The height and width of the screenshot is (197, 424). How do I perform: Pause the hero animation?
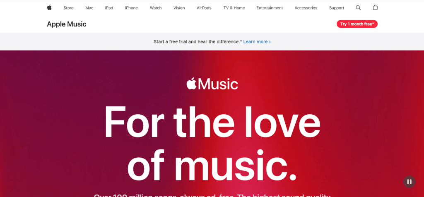[x=409, y=182]
